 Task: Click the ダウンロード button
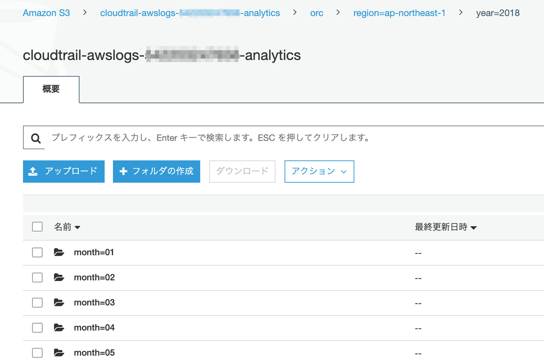(242, 171)
